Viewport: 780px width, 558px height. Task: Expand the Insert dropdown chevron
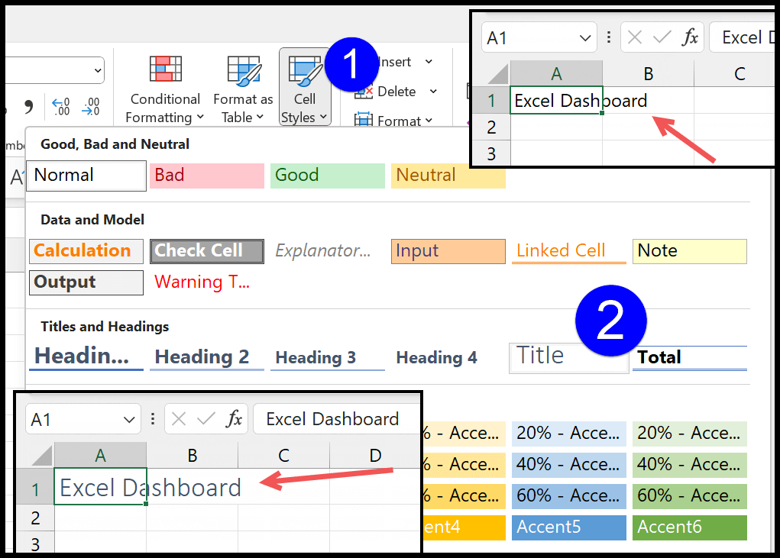(x=430, y=62)
